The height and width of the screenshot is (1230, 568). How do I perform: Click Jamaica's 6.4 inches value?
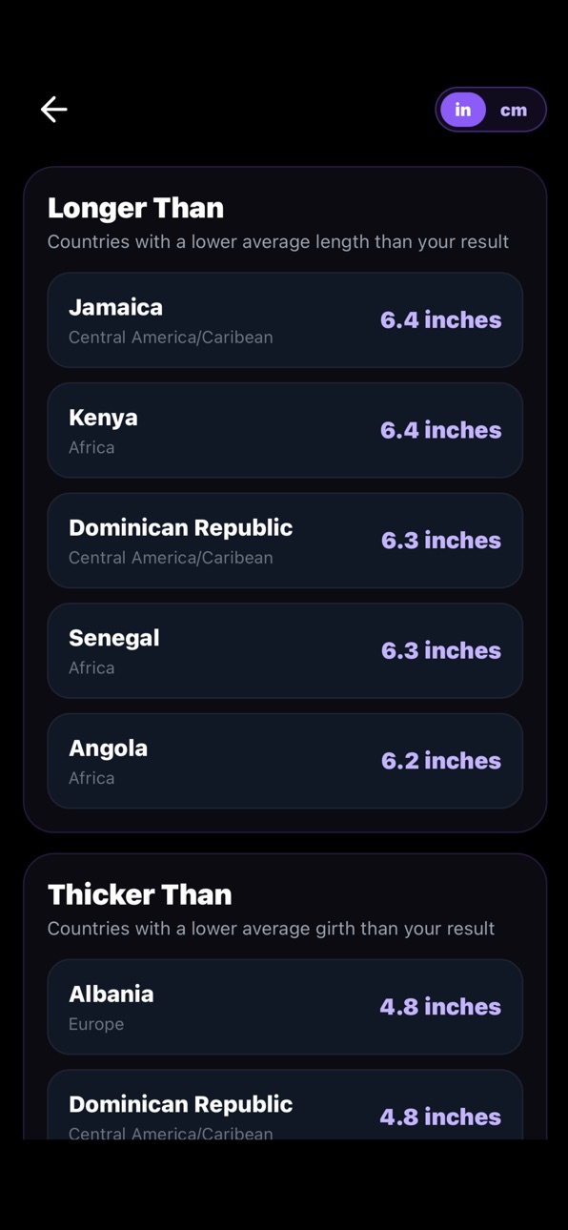[x=440, y=320]
